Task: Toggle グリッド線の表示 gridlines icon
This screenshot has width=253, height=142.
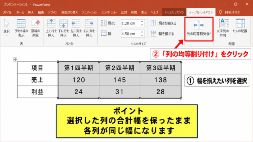Action: (21, 24)
